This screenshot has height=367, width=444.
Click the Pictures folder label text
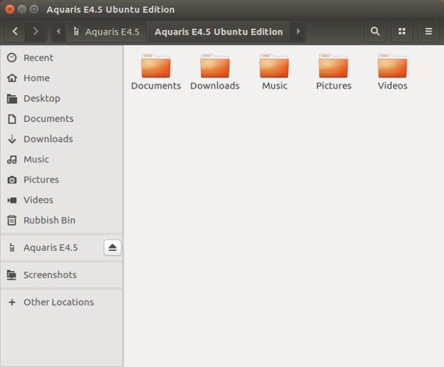[x=334, y=85]
